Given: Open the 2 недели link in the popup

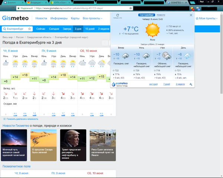Looking at the screenshot, I should pos(180,84).
